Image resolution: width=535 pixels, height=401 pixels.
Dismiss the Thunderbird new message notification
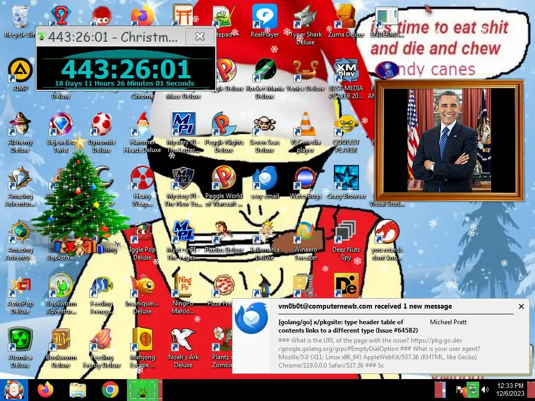[x=521, y=306]
